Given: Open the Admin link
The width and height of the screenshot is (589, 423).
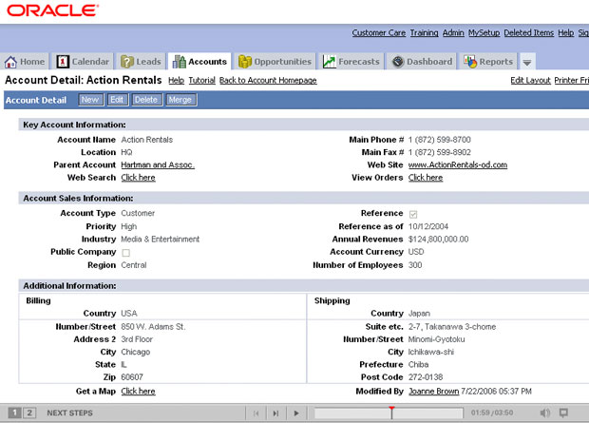Looking at the screenshot, I should coord(453,33).
